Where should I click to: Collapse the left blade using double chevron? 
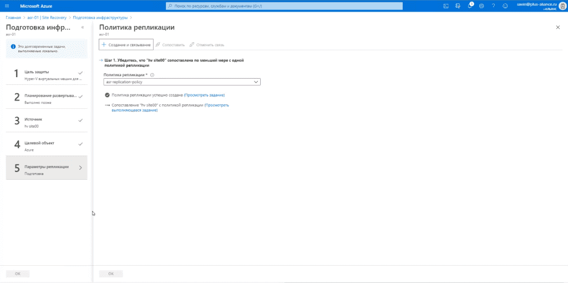83,28
